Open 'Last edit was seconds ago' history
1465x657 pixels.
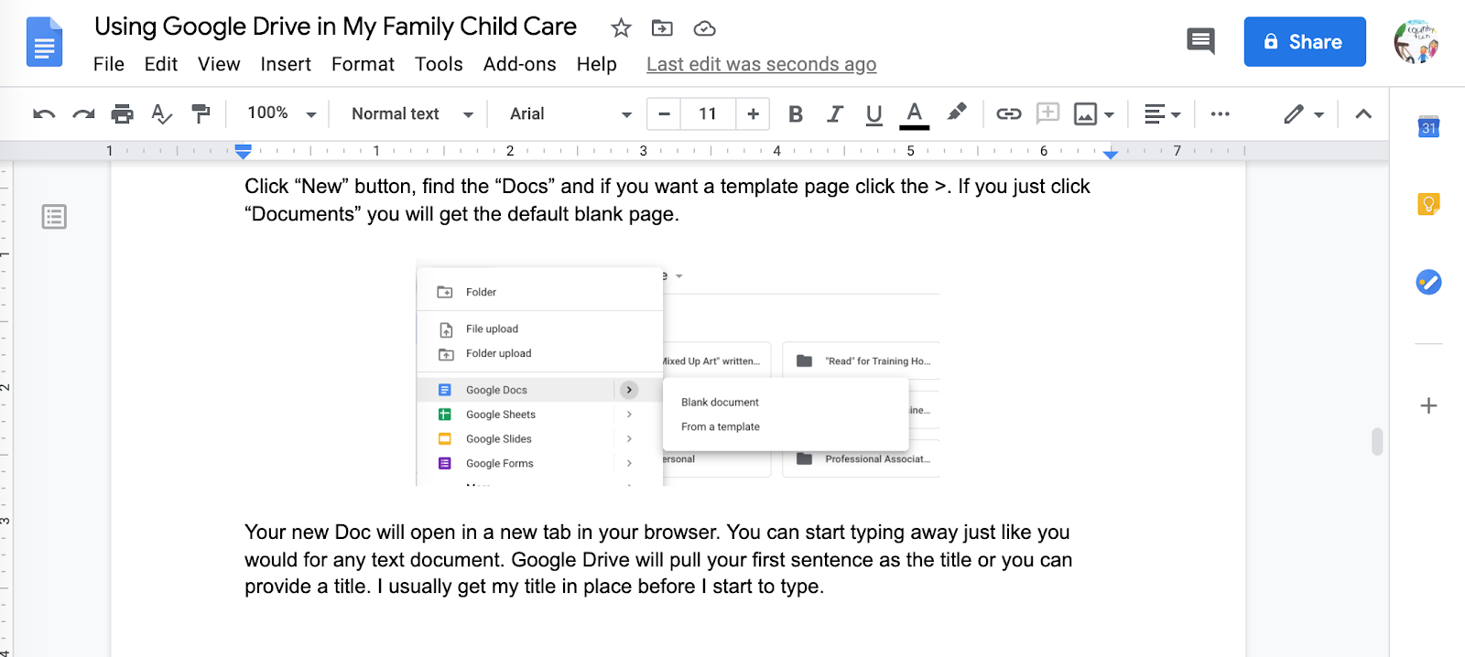pos(761,64)
